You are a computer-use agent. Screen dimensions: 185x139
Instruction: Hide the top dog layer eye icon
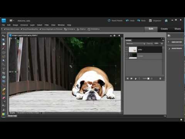point(126,49)
